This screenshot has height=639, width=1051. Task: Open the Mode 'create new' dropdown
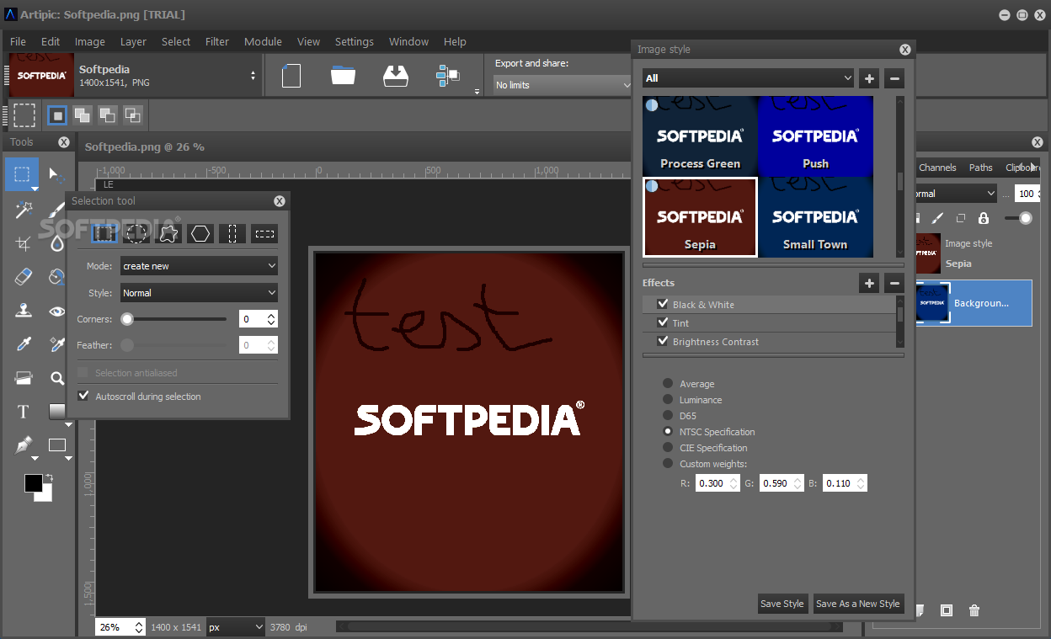click(199, 266)
